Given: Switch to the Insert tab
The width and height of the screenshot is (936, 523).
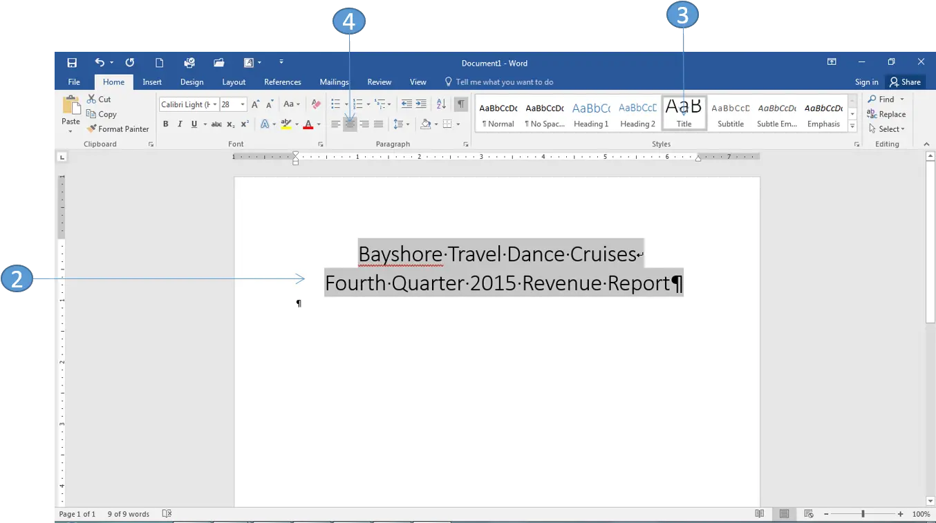Looking at the screenshot, I should 152,82.
